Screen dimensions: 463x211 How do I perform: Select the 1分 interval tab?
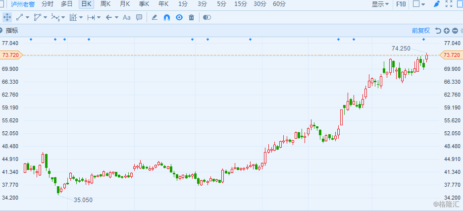point(183,4)
